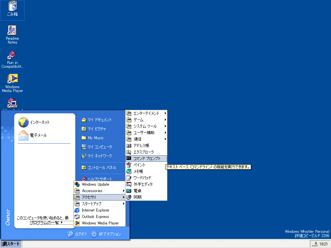
Task: Expand the エンターテイメント submenu arrow
Action: point(165,113)
